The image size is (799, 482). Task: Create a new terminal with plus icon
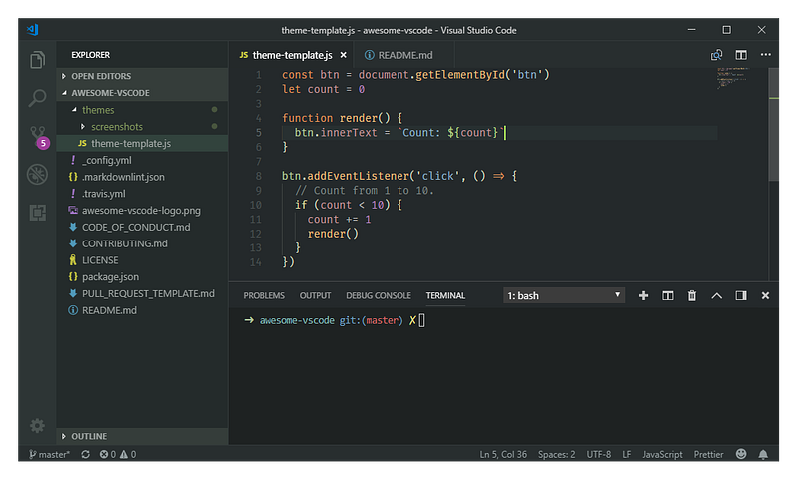[x=643, y=295]
